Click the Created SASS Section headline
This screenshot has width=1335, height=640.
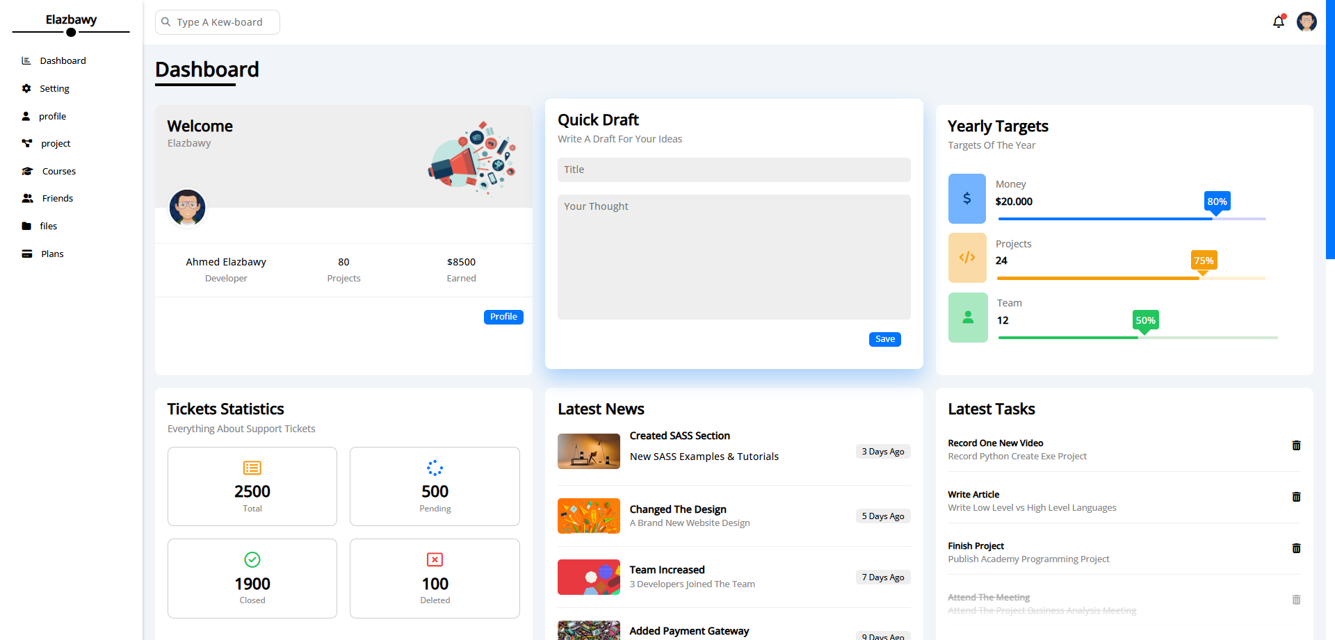tap(679, 436)
